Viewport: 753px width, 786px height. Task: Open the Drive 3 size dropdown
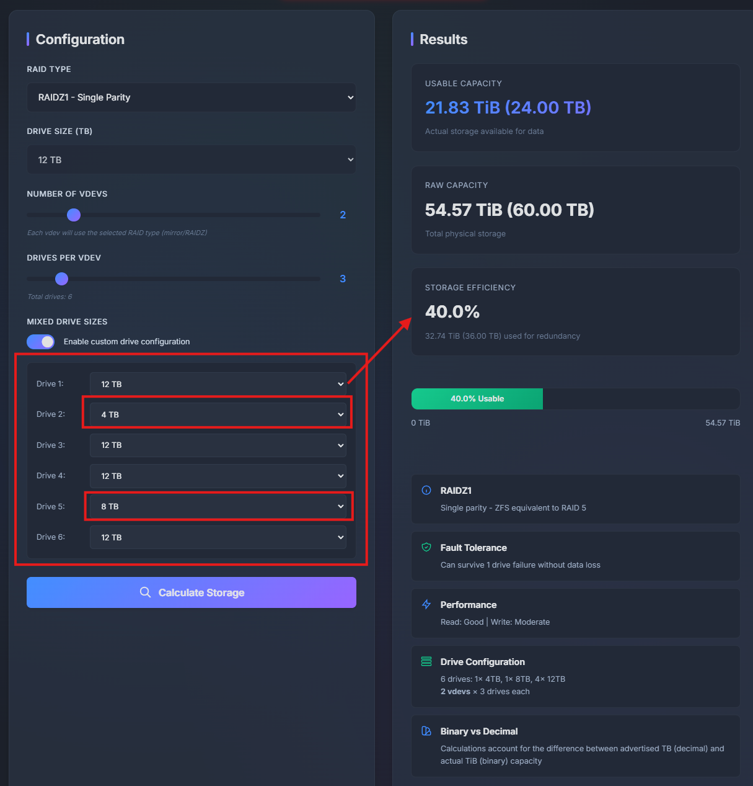pos(218,445)
